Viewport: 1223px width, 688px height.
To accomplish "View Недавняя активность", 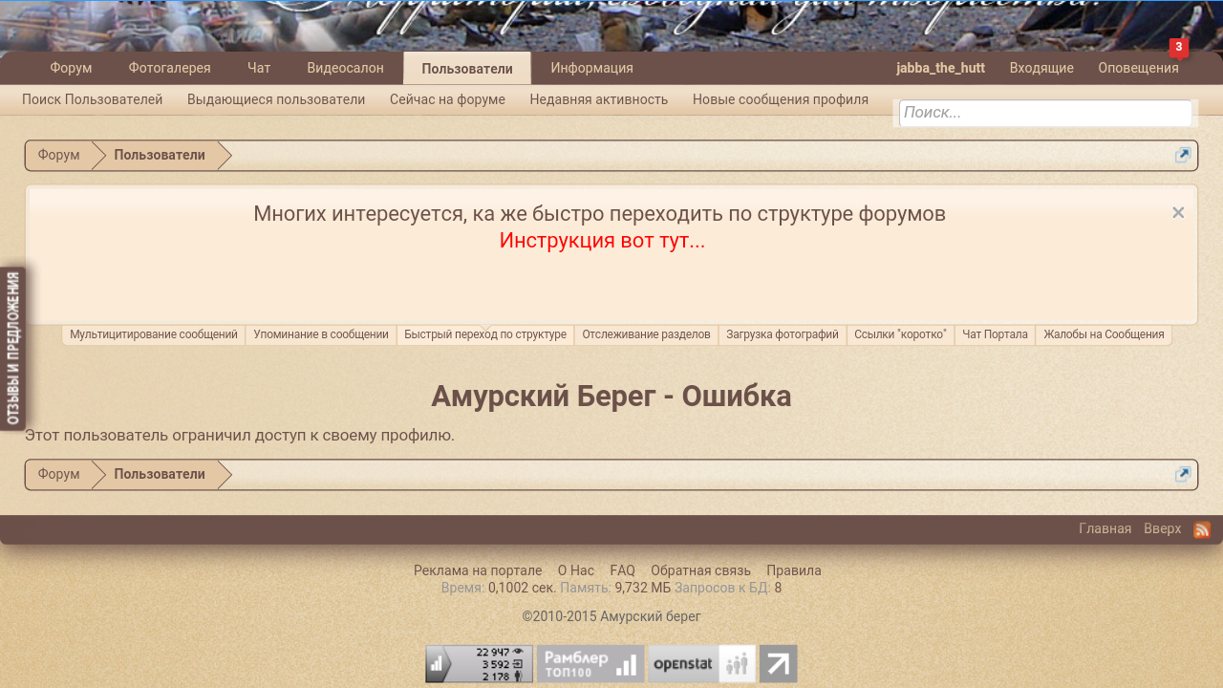I will pos(599,99).
